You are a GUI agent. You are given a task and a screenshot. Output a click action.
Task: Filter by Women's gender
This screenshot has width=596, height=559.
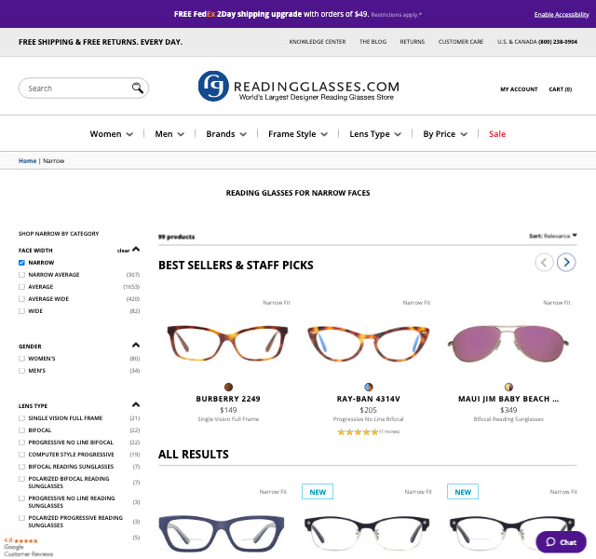(x=21, y=359)
